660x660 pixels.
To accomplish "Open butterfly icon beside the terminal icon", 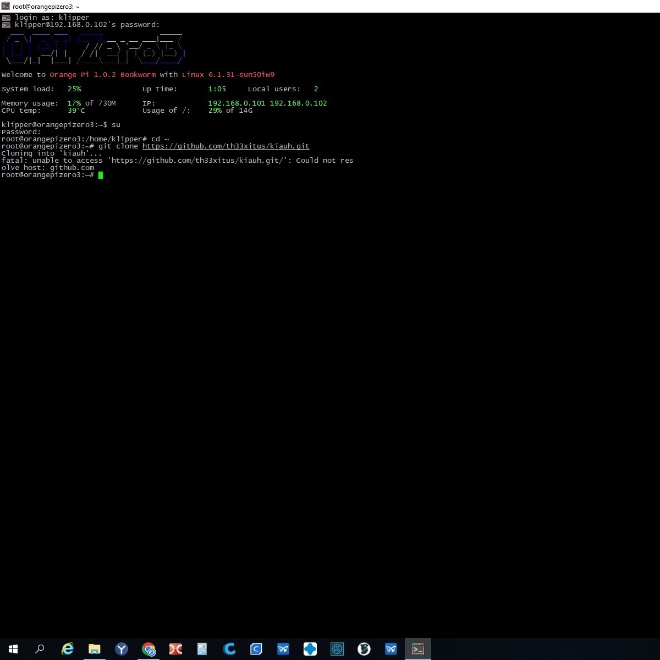I will click(391, 649).
